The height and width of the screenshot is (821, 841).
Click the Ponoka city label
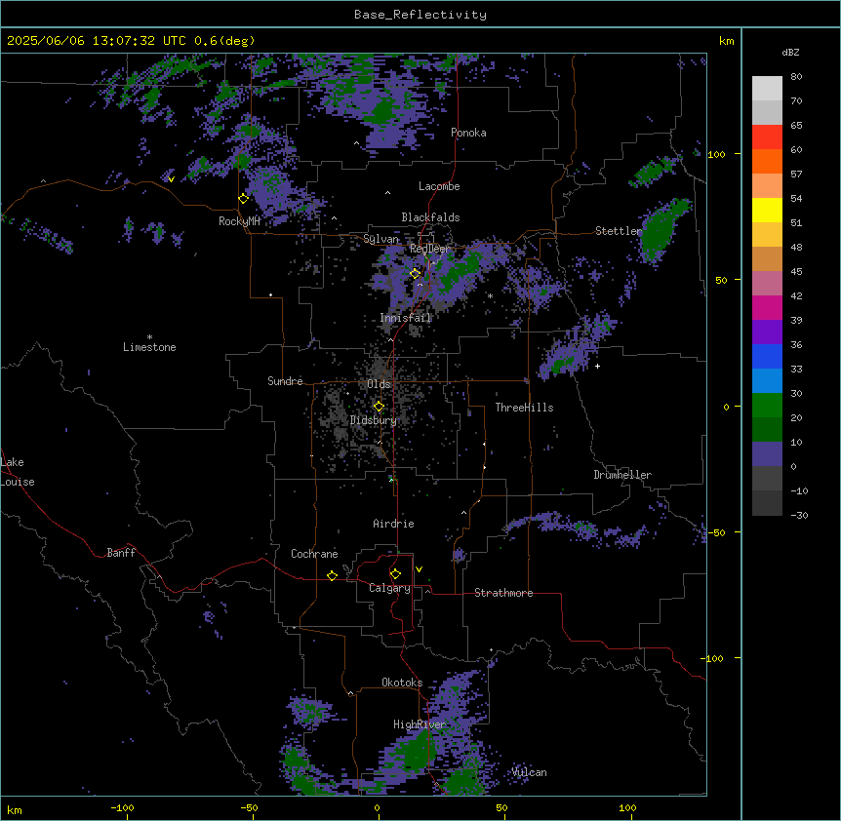pos(468,133)
